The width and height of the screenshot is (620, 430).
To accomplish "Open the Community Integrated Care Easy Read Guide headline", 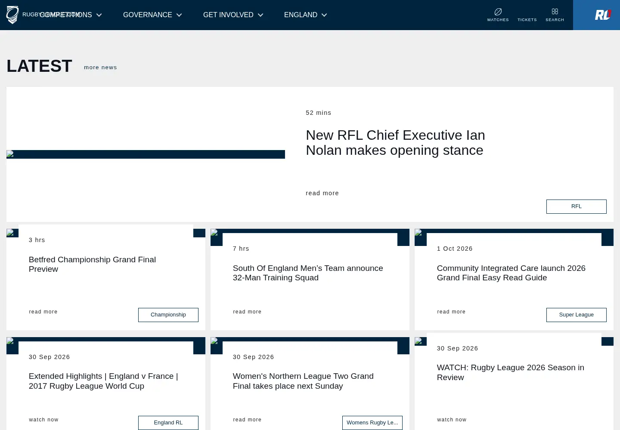I will point(511,273).
